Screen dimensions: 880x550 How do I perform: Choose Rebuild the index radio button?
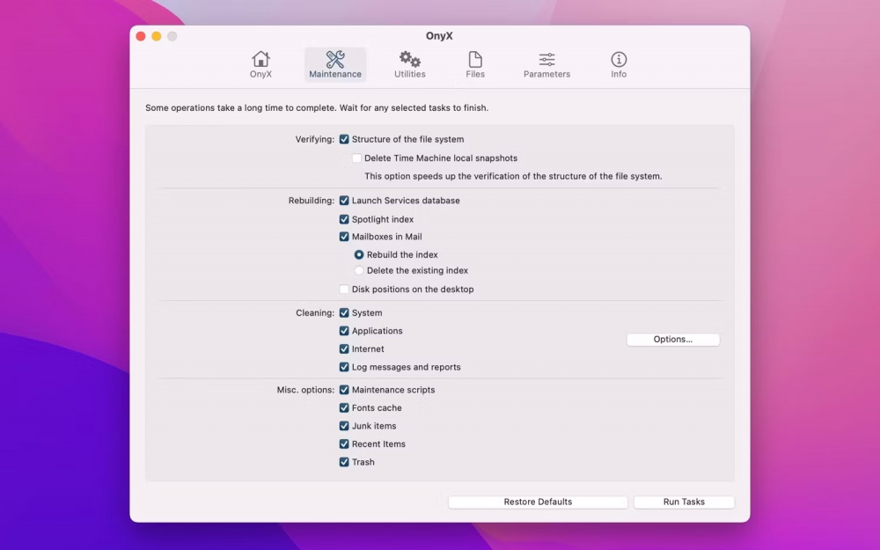click(359, 254)
